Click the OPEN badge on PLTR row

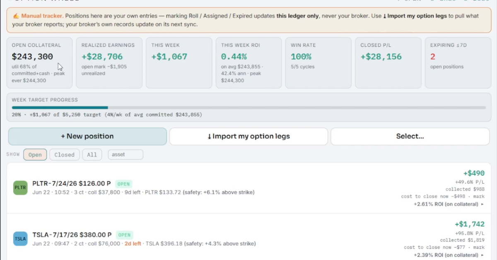tap(124, 184)
